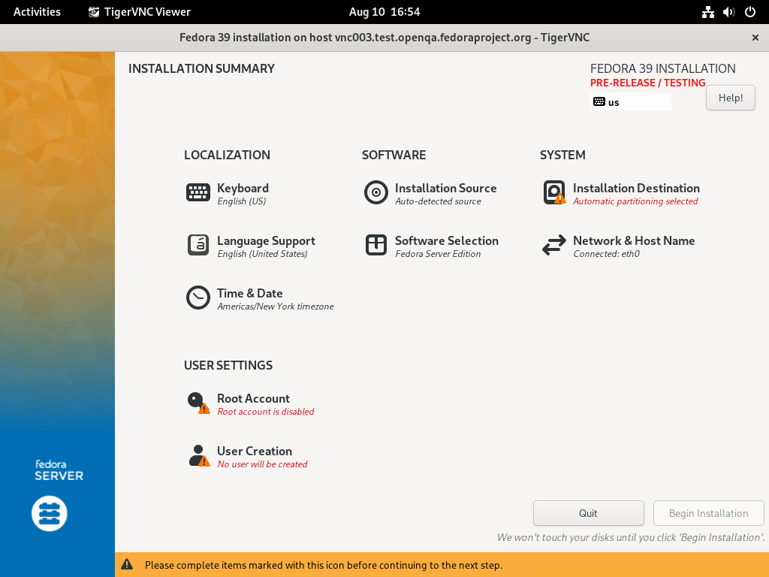Open the clock showing Aug 10 16:54
The width and height of the screenshot is (769, 577).
click(x=384, y=12)
